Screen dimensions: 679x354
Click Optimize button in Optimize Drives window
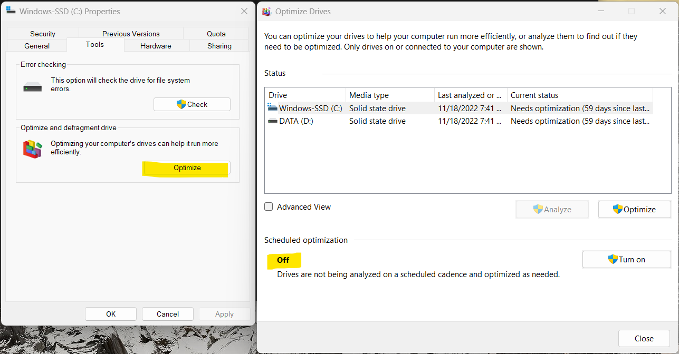pyautogui.click(x=635, y=210)
